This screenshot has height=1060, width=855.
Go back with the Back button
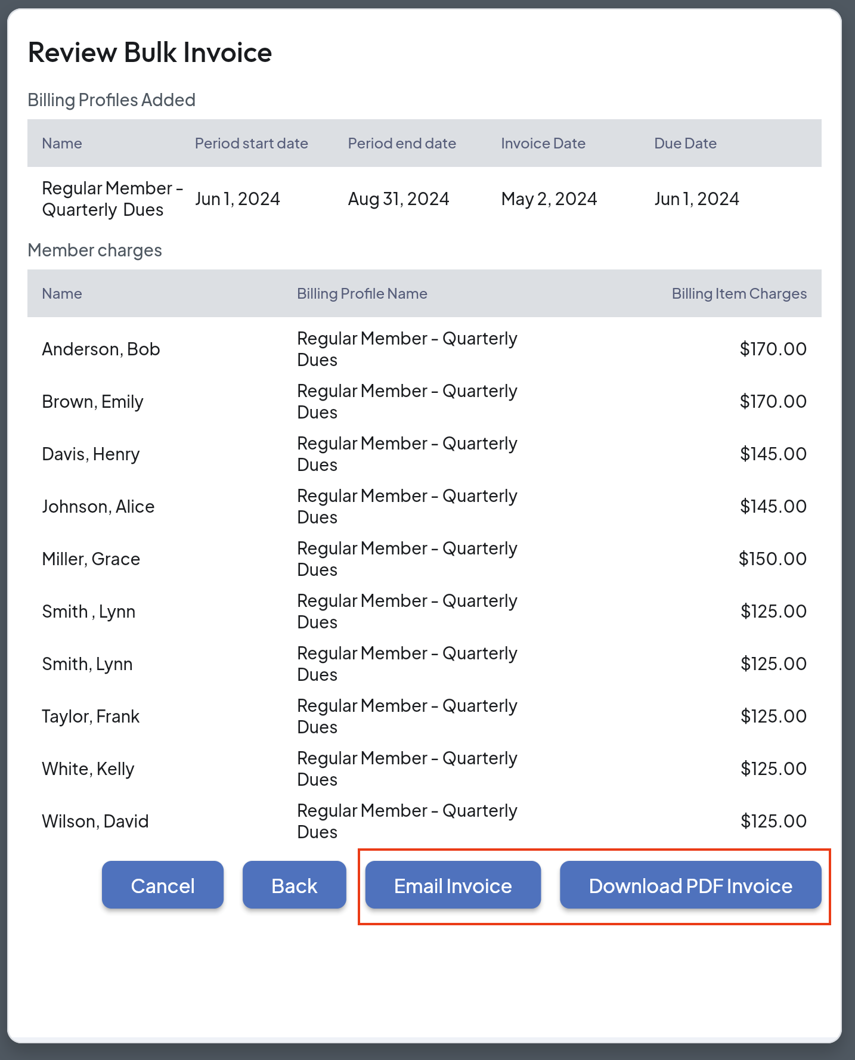[295, 885]
